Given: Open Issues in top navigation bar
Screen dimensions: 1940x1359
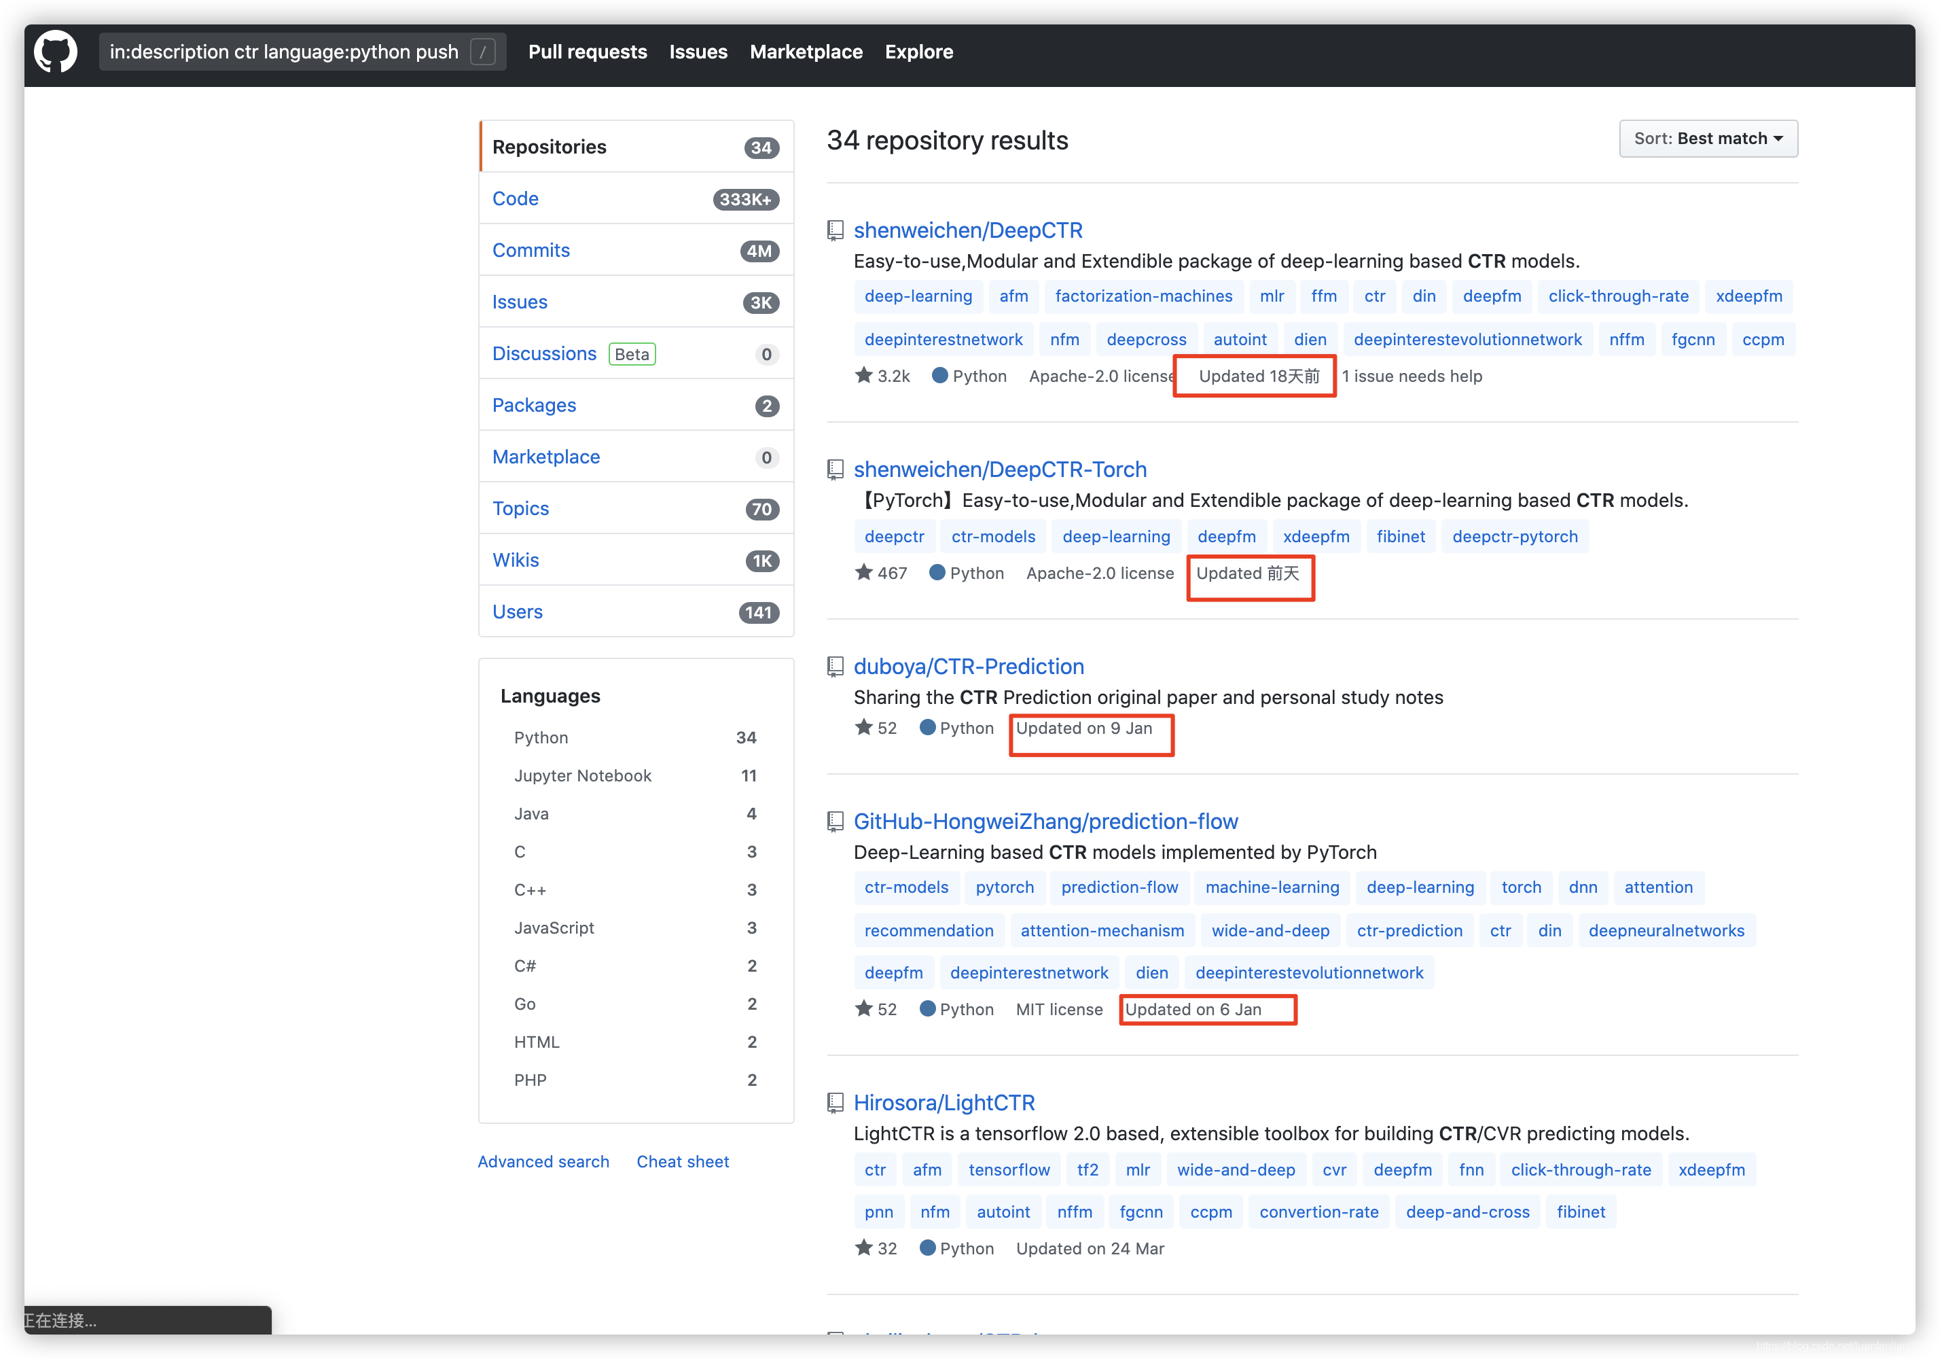Looking at the screenshot, I should [698, 52].
